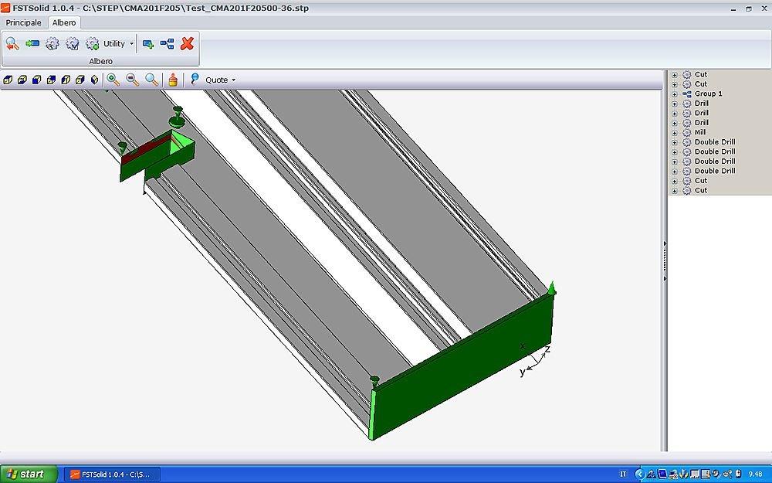Click the paint bucket icon on view toolbar
Viewport: 772px width, 483px height.
point(174,80)
